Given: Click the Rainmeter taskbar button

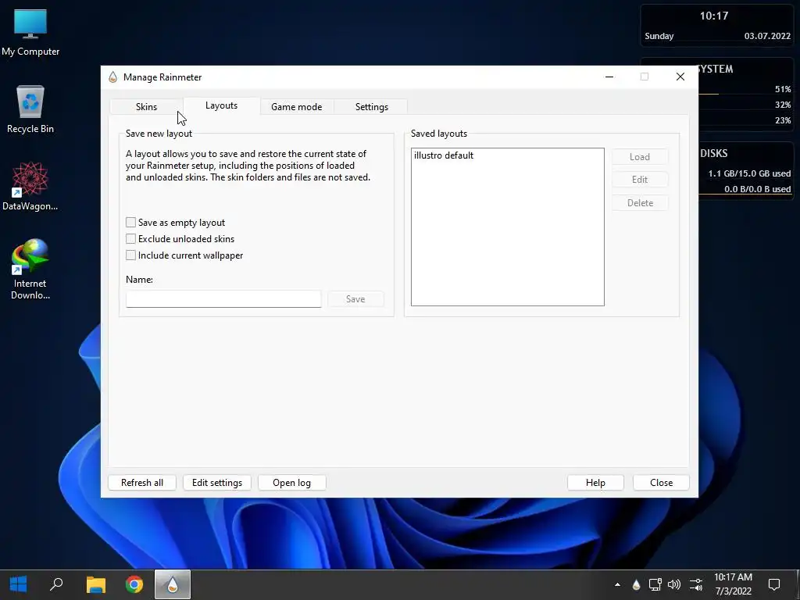Looking at the screenshot, I should click(x=173, y=584).
